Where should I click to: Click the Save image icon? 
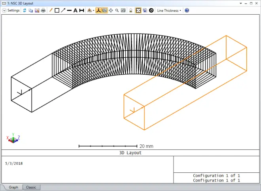[37, 11]
